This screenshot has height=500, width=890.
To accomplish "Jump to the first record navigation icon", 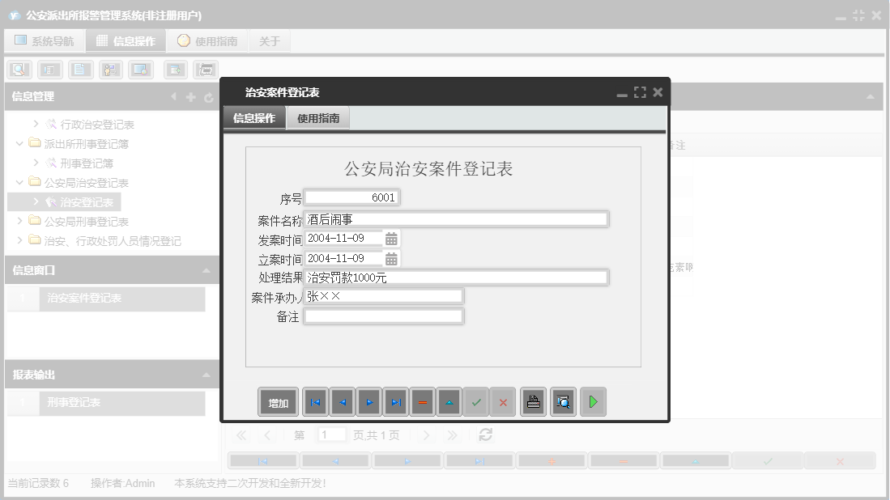I will 314,401.
